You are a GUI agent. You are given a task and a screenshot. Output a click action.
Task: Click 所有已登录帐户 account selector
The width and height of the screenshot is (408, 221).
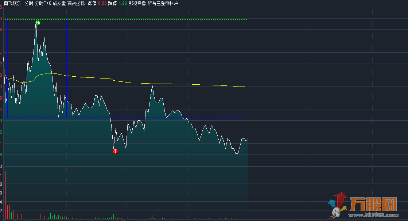tap(163, 3)
